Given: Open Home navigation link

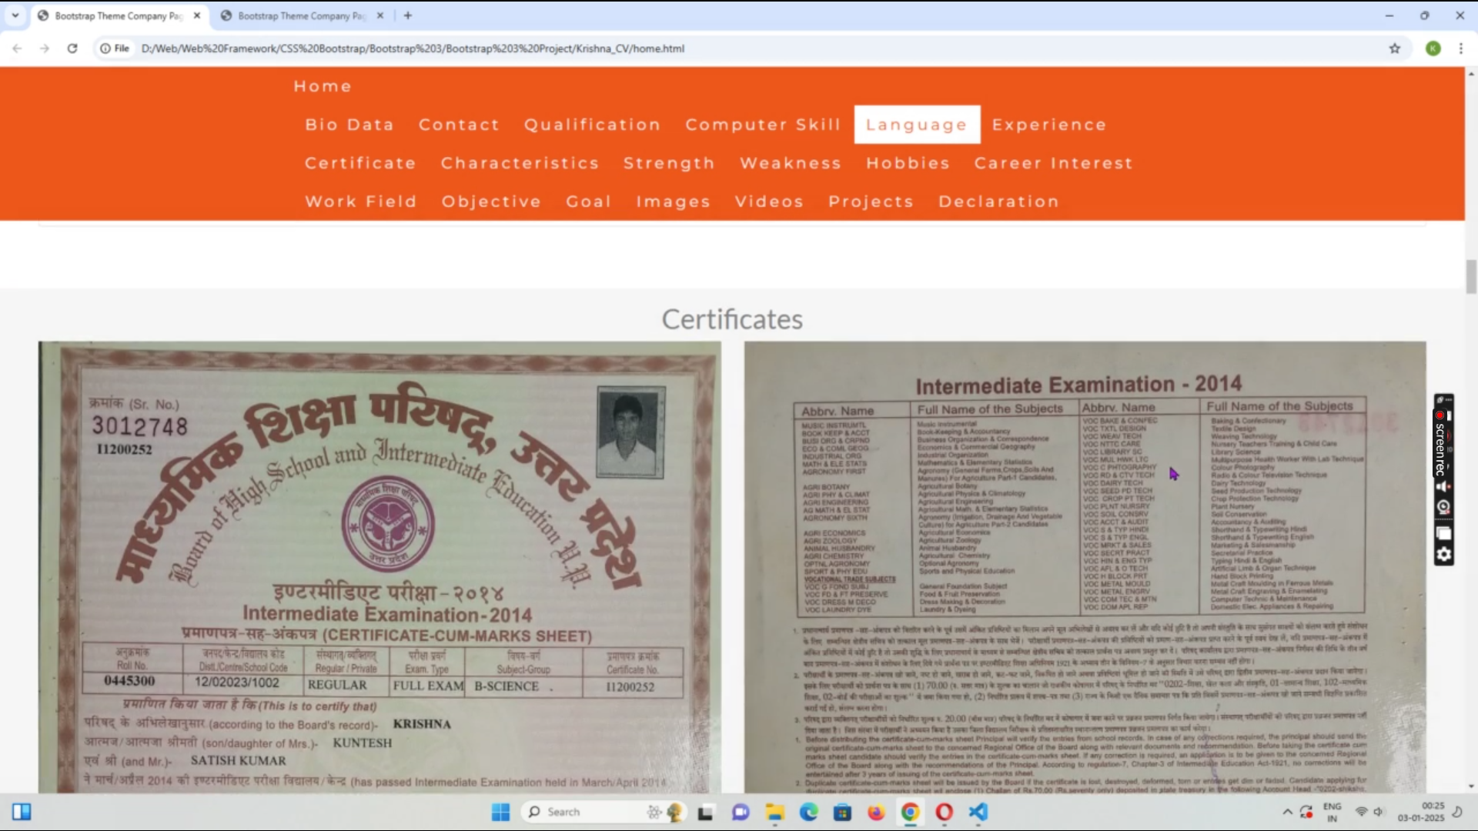Looking at the screenshot, I should (x=323, y=86).
